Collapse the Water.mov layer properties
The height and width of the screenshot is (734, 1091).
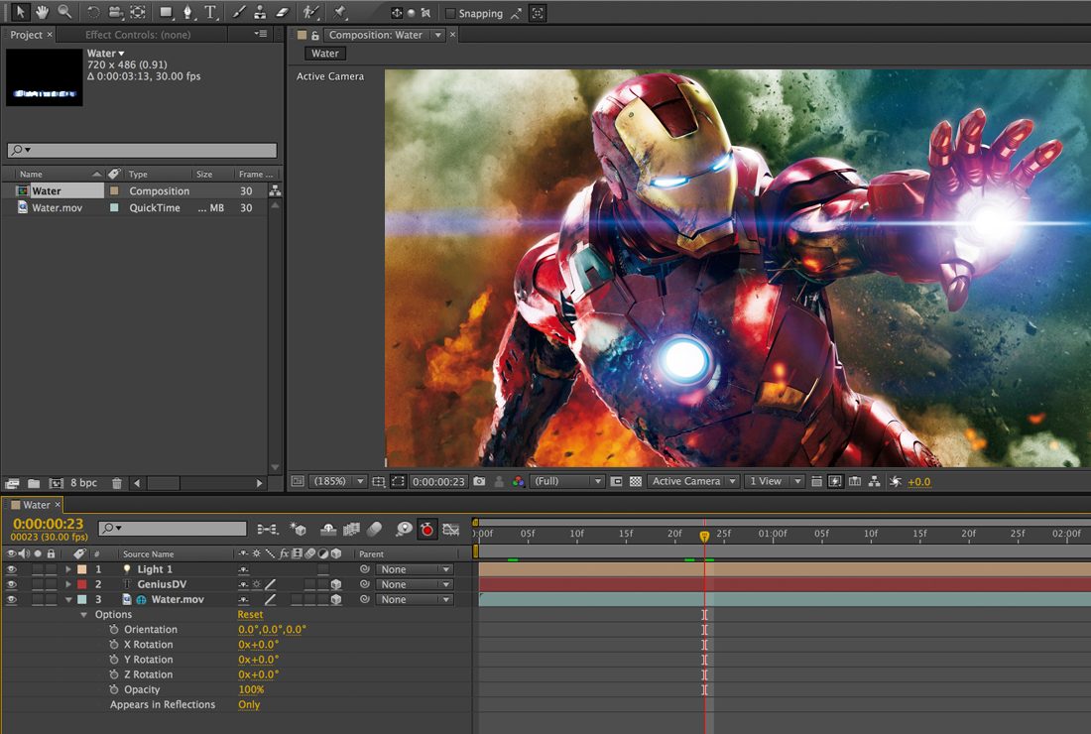tap(68, 600)
